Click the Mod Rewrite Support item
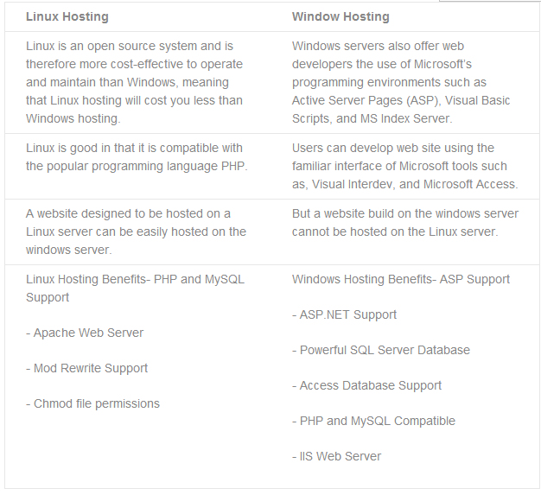This screenshot has width=541, height=495. [x=86, y=368]
